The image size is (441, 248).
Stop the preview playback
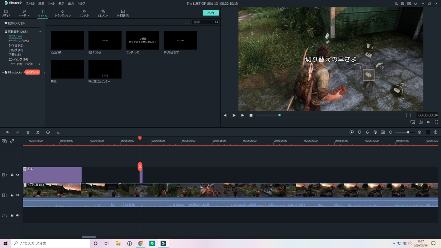[x=251, y=115]
